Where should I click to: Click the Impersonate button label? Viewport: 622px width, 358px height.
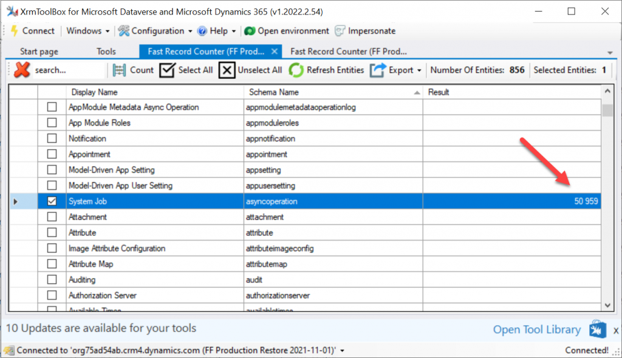[x=372, y=31]
